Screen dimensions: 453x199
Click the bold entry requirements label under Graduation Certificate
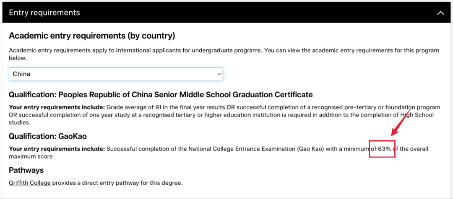pos(57,108)
